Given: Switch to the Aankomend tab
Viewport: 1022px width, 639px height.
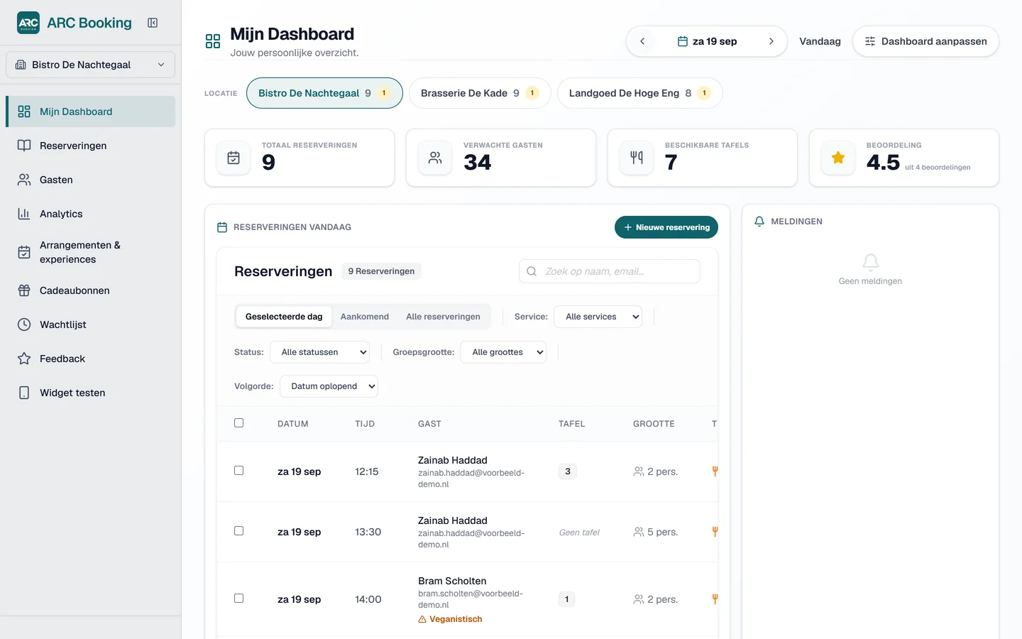Looking at the screenshot, I should click(x=365, y=317).
